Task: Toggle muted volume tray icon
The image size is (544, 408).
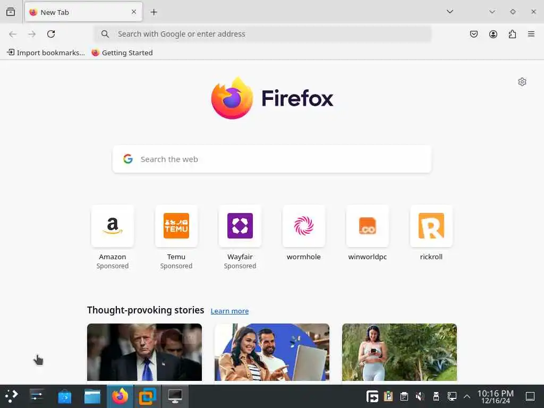Action: 420,396
